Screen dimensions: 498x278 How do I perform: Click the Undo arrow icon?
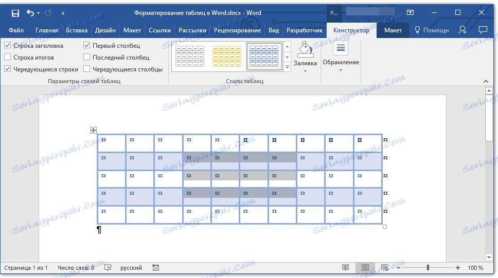click(30, 13)
